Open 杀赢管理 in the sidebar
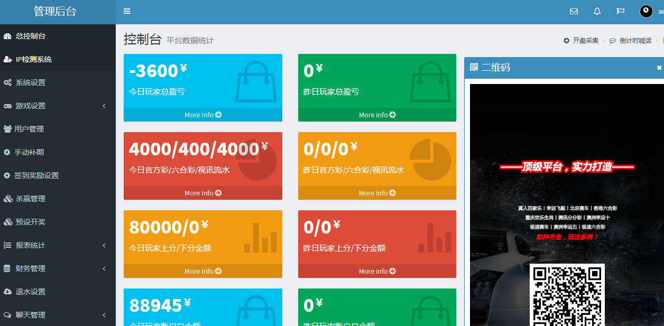This screenshot has height=326, width=664. pyautogui.click(x=31, y=199)
